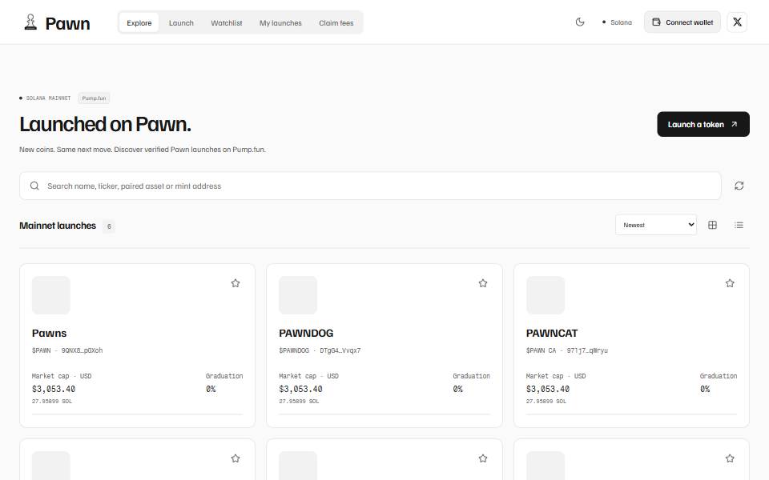This screenshot has height=480, width=769.
Task: Star the PAWNDOG token card
Action: (x=482, y=283)
